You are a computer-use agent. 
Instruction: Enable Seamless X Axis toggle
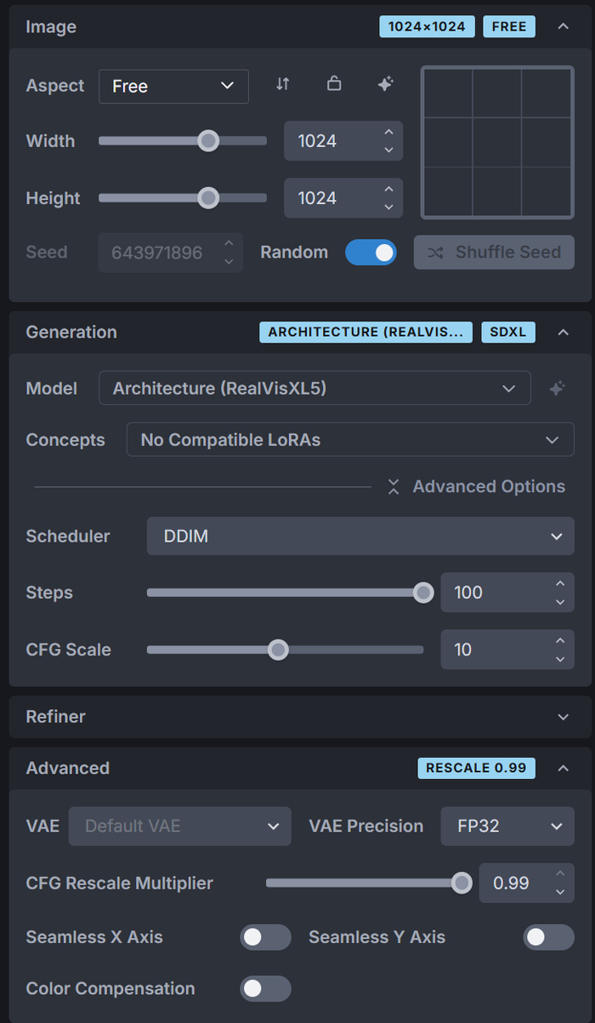coord(265,937)
